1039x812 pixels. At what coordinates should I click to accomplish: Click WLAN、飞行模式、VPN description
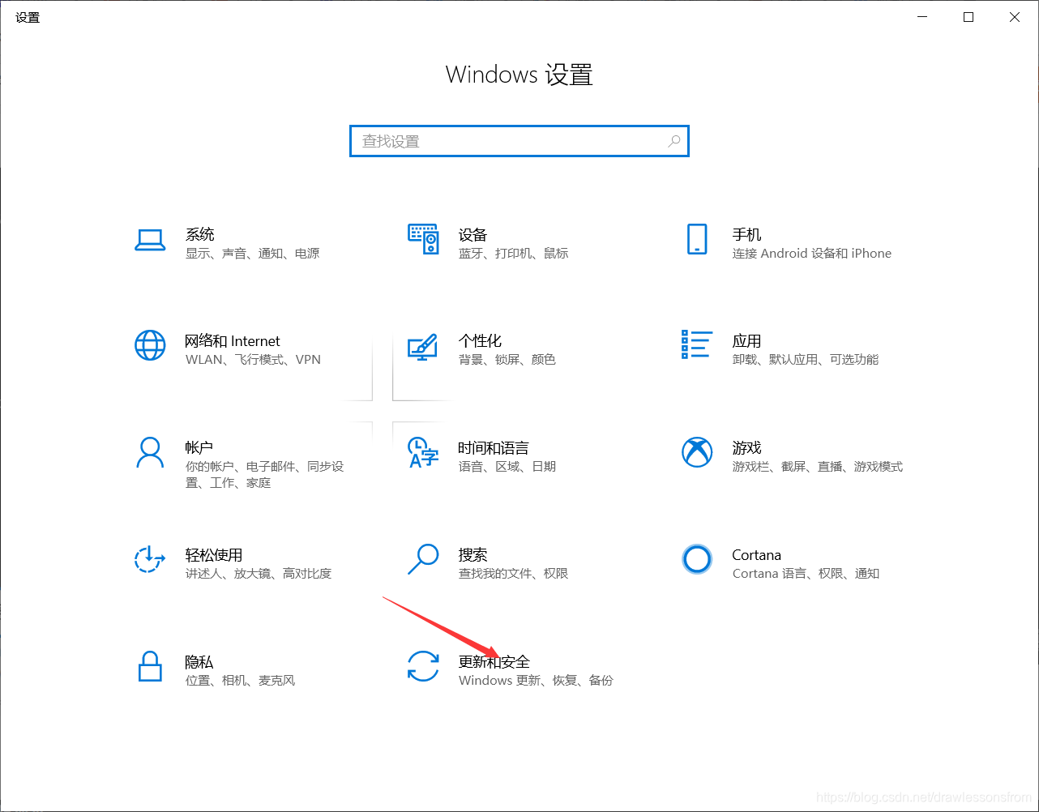(253, 360)
